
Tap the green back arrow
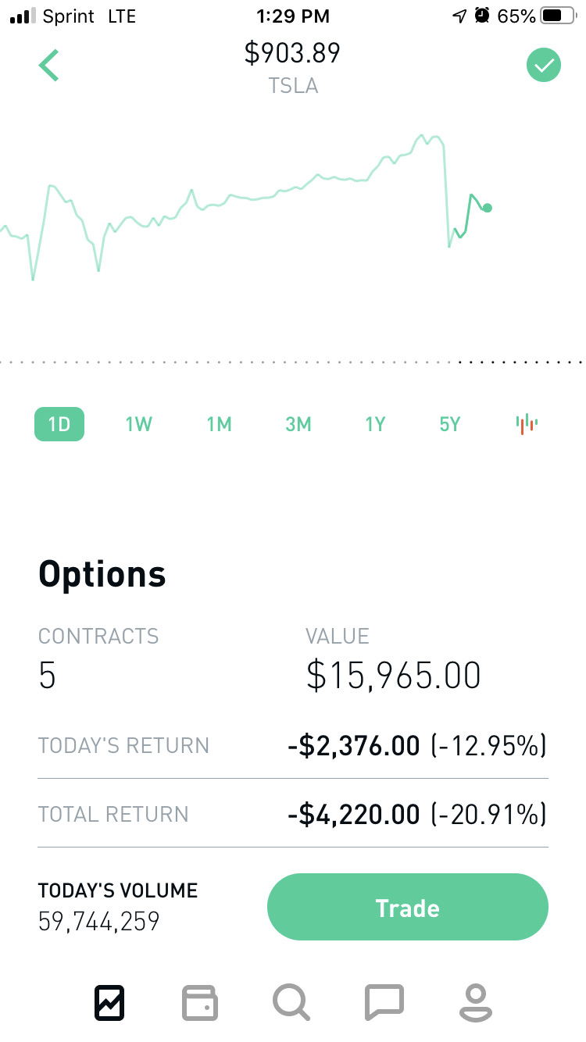(x=49, y=66)
